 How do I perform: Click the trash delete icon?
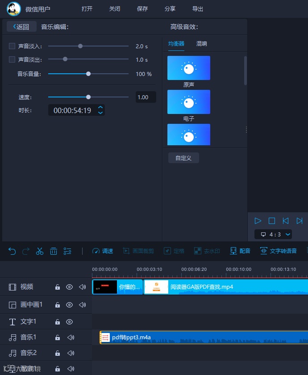[x=54, y=251]
